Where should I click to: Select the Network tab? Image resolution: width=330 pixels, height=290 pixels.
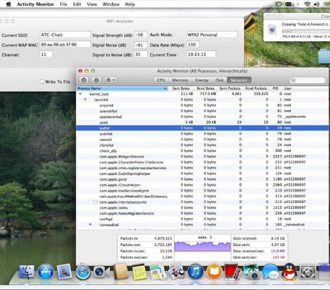tap(239, 80)
